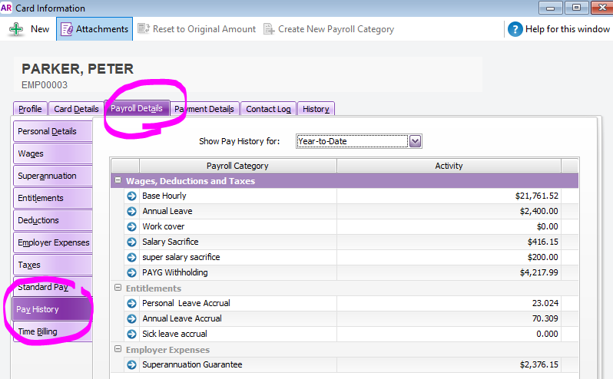This screenshot has width=613, height=379.
Task: Click PAYG Withholding arrow icon
Action: point(131,272)
